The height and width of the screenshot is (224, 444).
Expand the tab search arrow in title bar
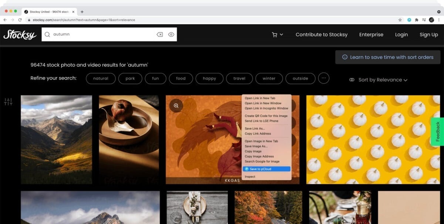(x=439, y=12)
